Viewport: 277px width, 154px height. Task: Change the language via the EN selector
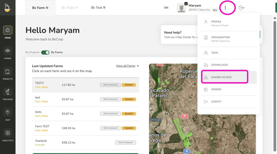[x=166, y=8]
